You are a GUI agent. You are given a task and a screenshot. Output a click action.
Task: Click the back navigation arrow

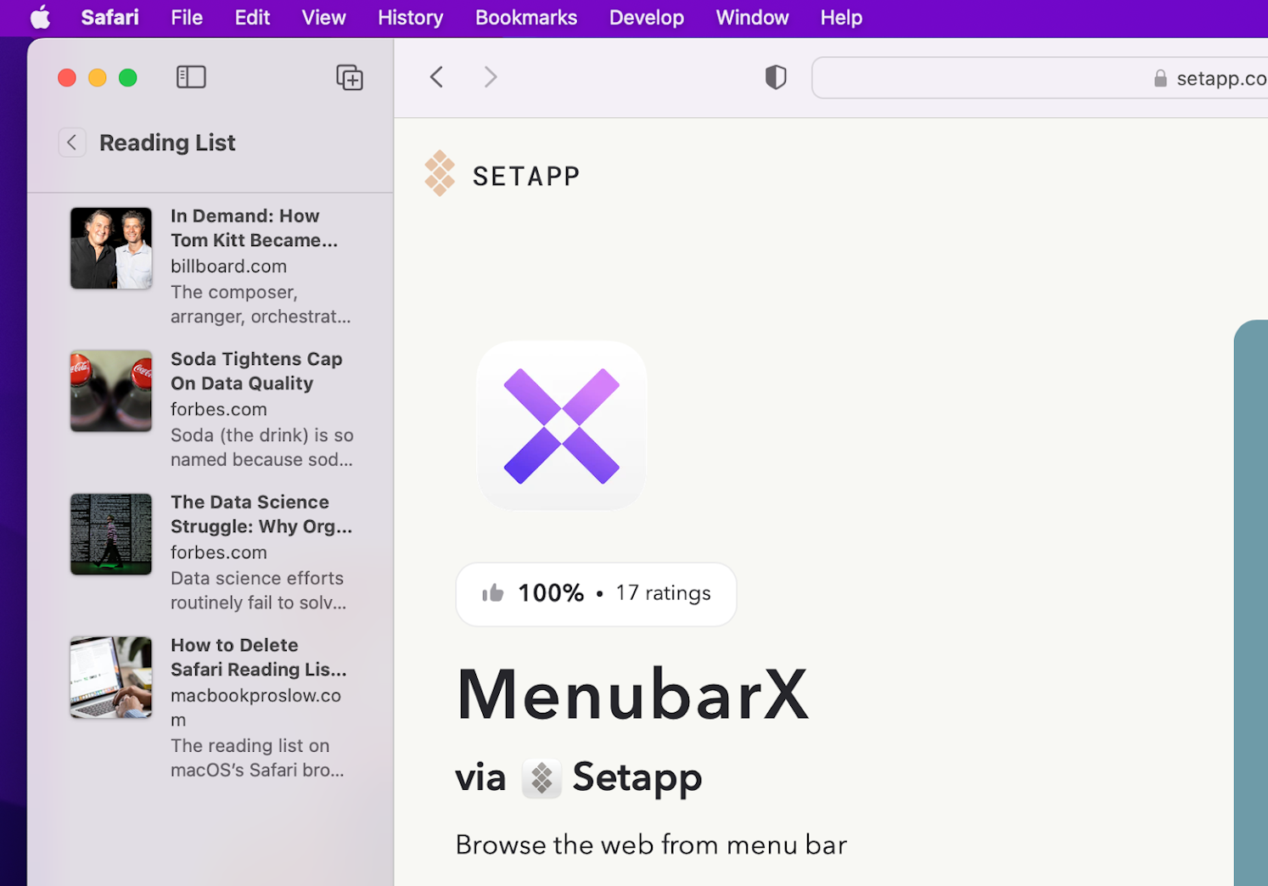[x=436, y=76]
